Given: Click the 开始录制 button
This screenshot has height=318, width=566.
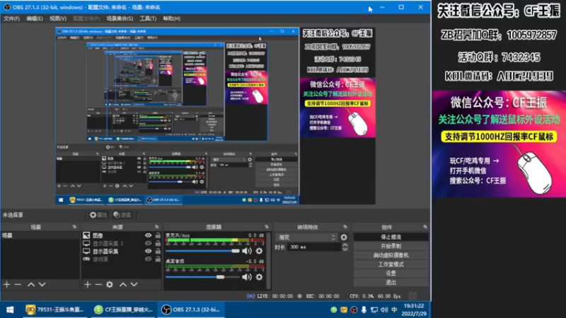Looking at the screenshot, I should [x=391, y=246].
